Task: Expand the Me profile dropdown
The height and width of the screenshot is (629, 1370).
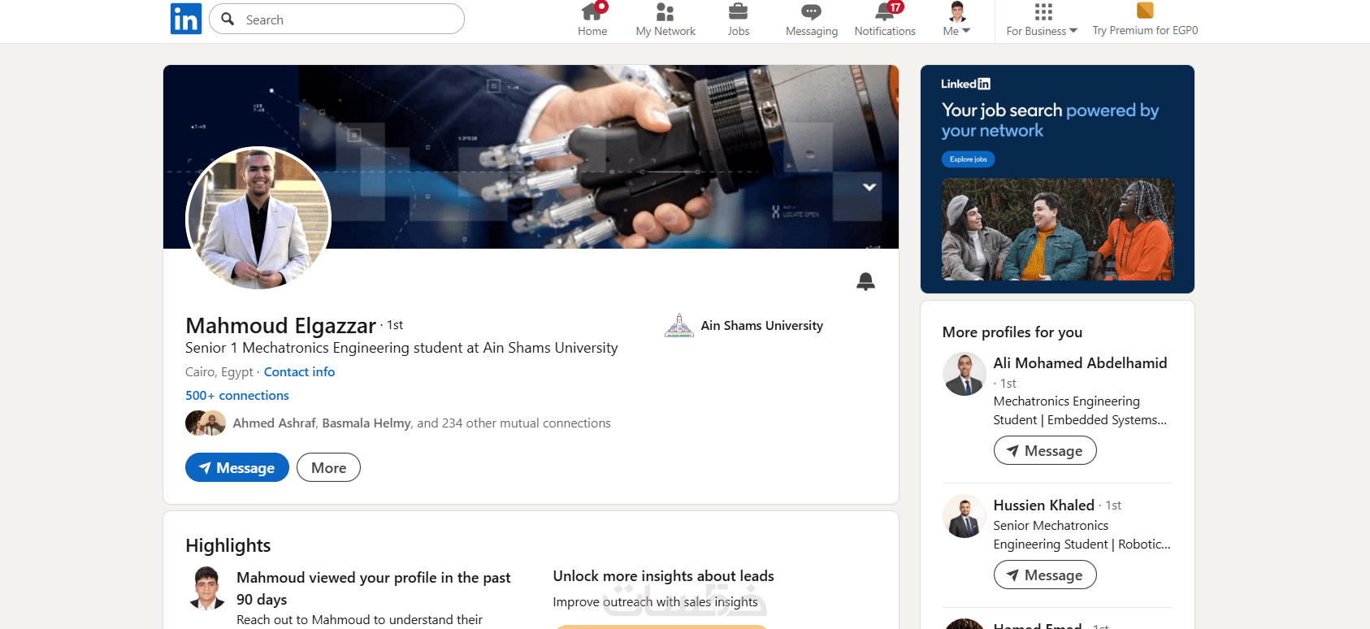Action: (x=957, y=20)
